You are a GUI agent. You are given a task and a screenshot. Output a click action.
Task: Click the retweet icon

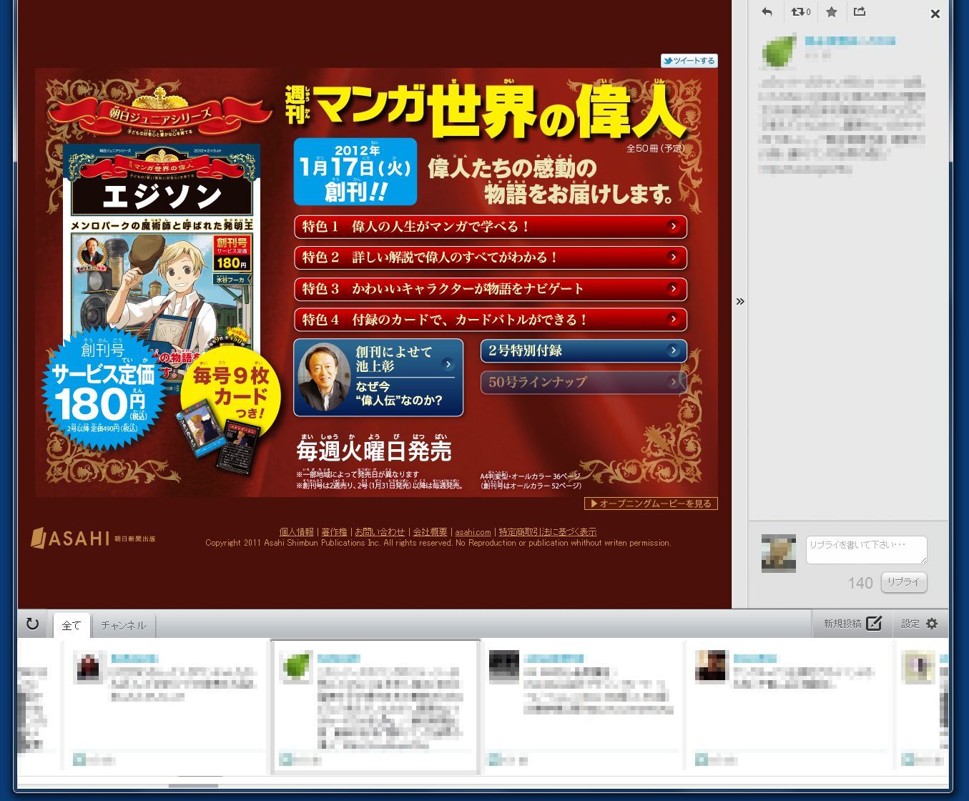[x=800, y=11]
